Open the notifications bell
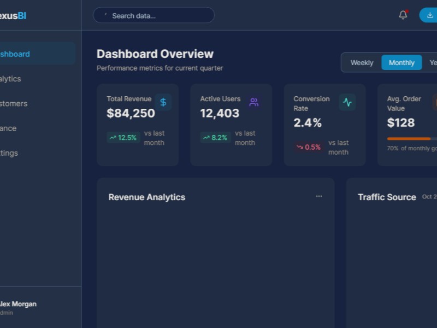This screenshot has height=328, width=437. point(403,15)
